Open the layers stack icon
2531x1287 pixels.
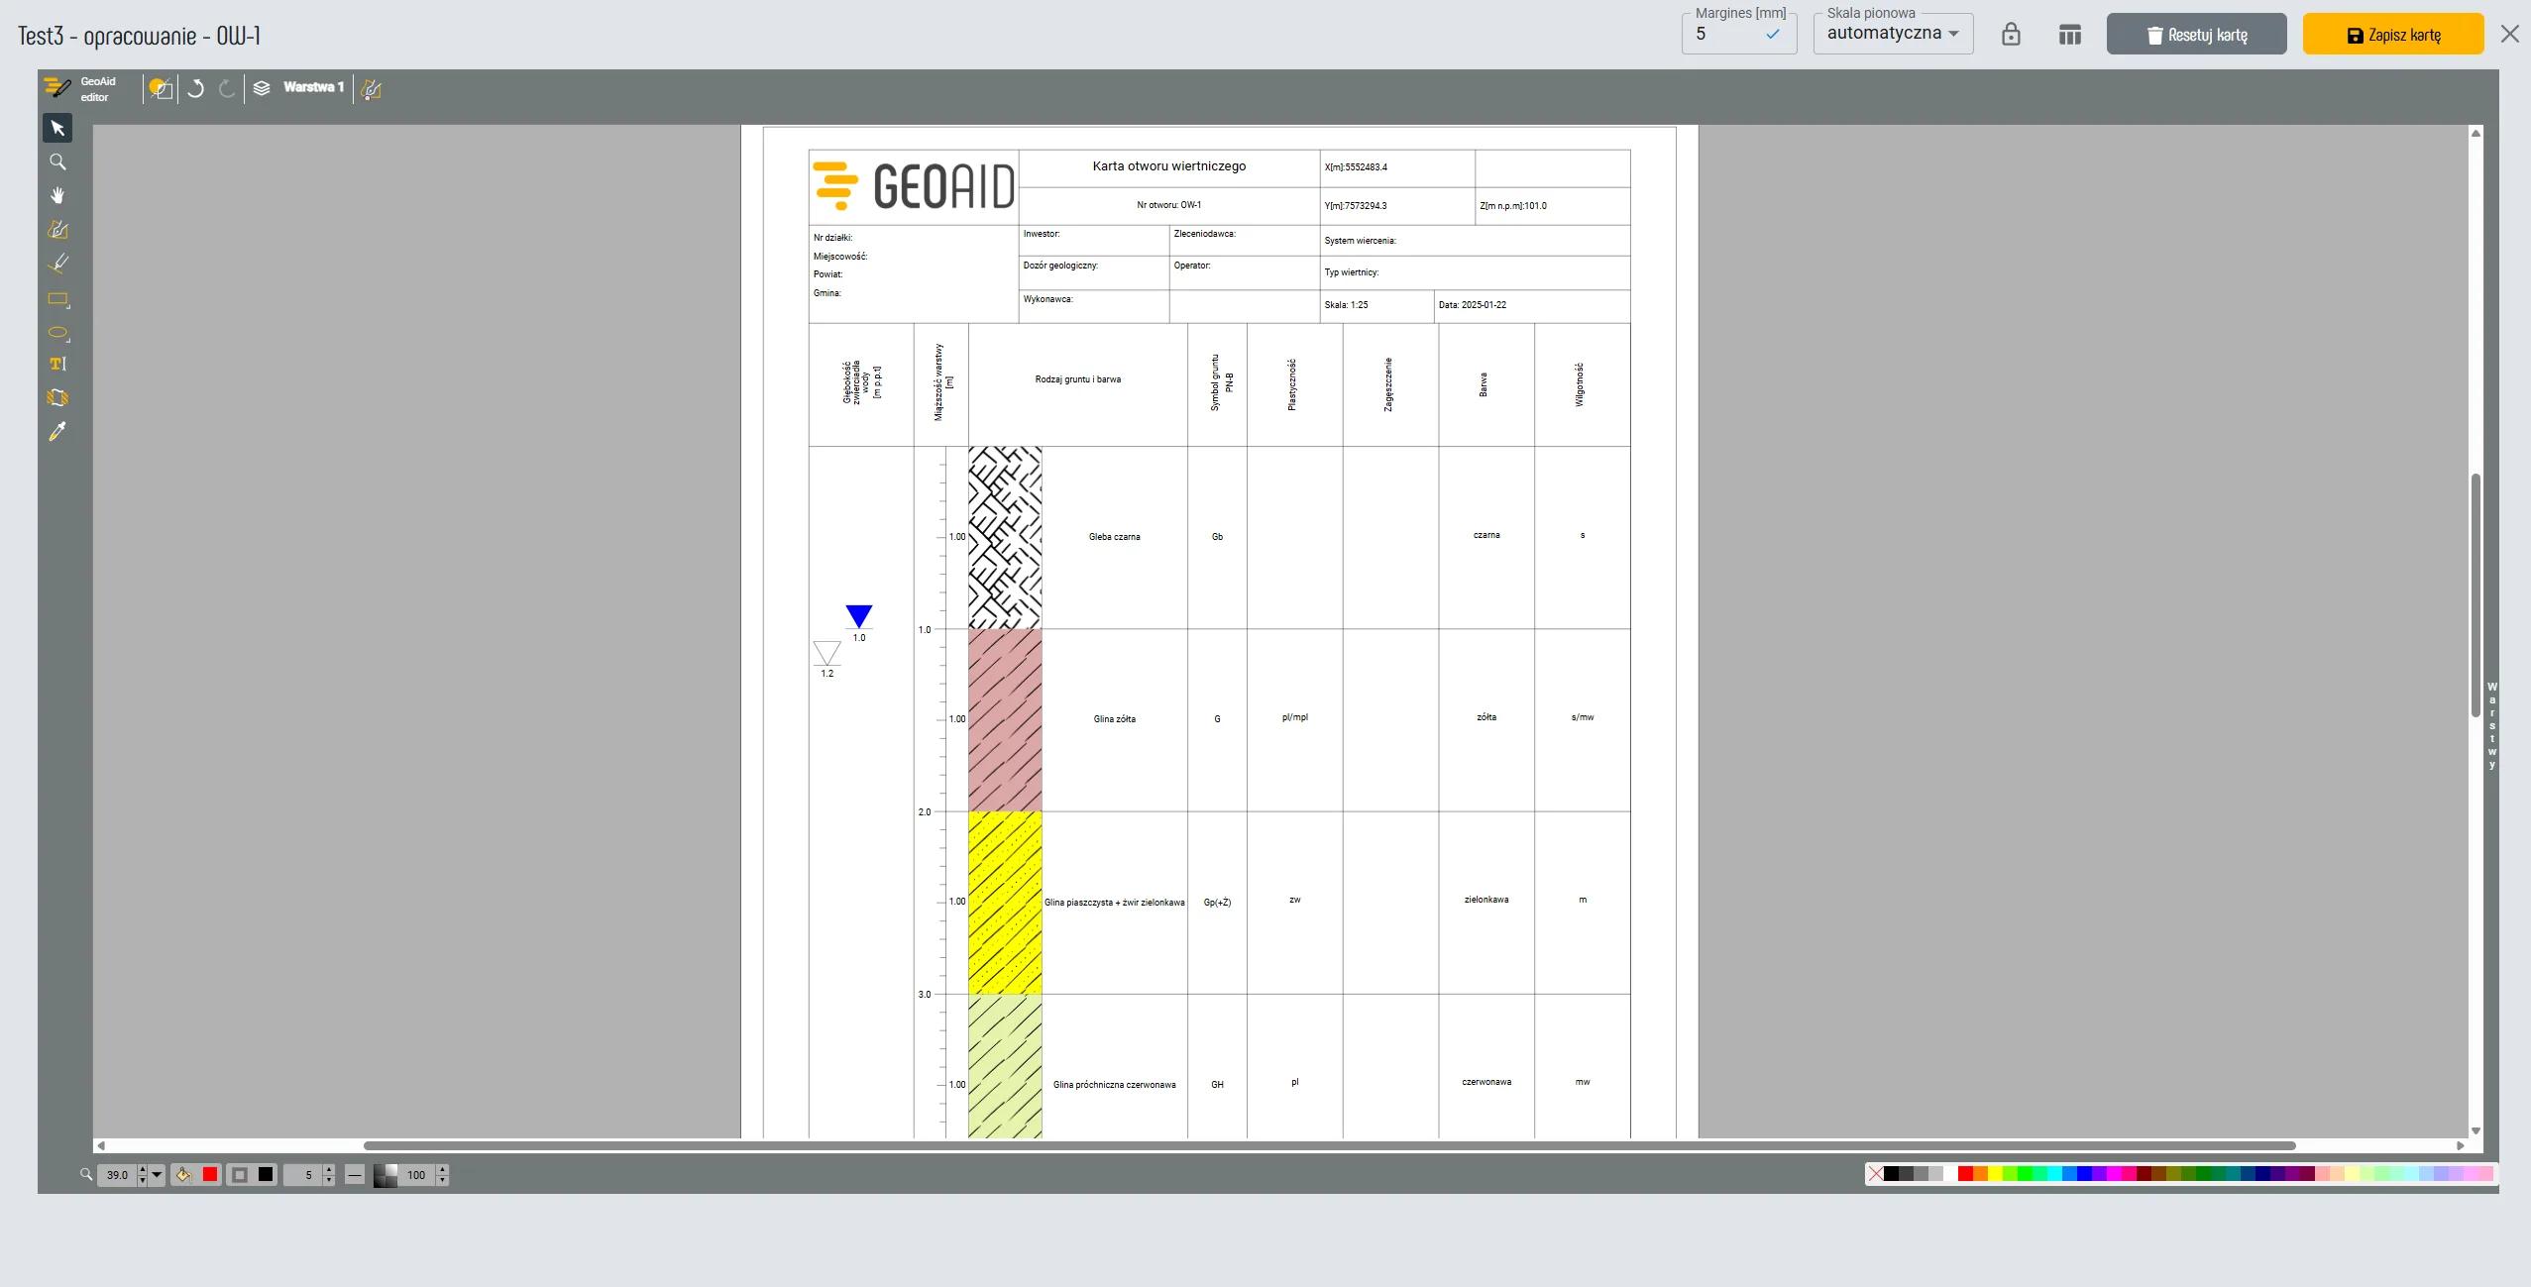[x=262, y=88]
